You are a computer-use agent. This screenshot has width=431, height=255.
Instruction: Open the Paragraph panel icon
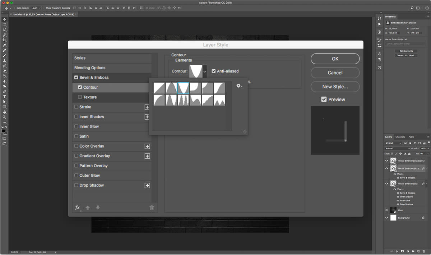point(380,59)
